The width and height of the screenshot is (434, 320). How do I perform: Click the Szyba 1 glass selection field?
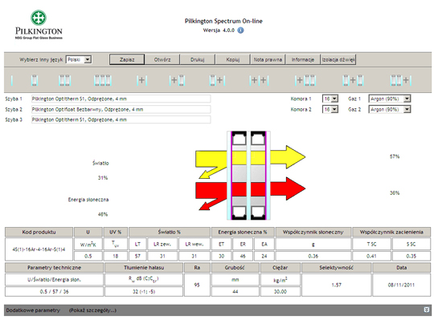pyautogui.click(x=121, y=99)
